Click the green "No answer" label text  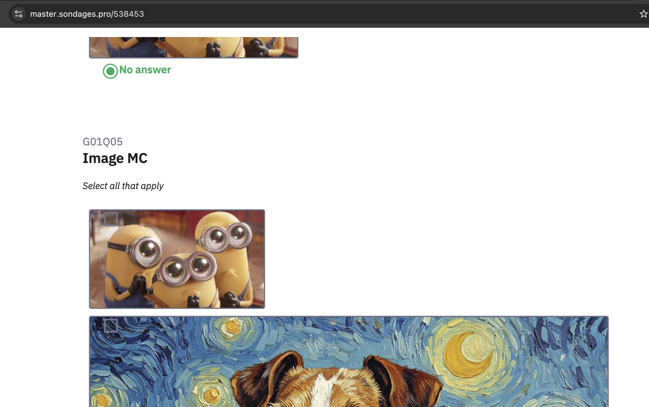click(145, 70)
